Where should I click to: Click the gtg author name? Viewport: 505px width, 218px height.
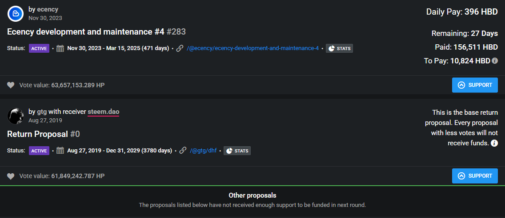pos(42,112)
